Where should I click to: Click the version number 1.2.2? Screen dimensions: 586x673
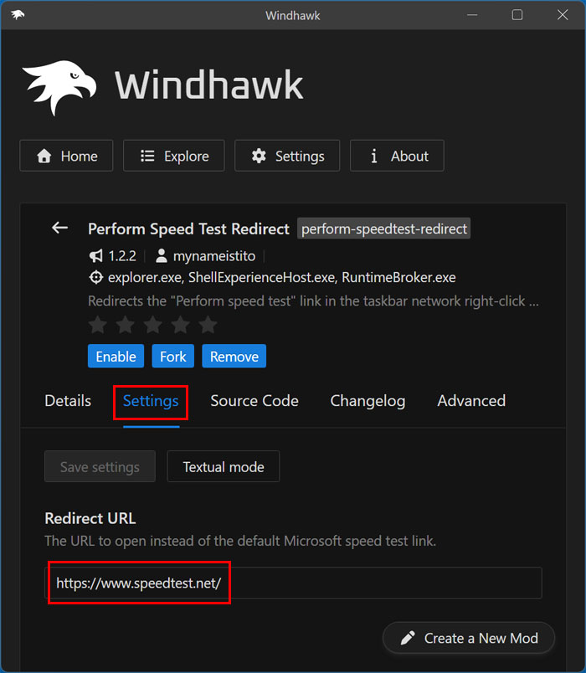122,256
